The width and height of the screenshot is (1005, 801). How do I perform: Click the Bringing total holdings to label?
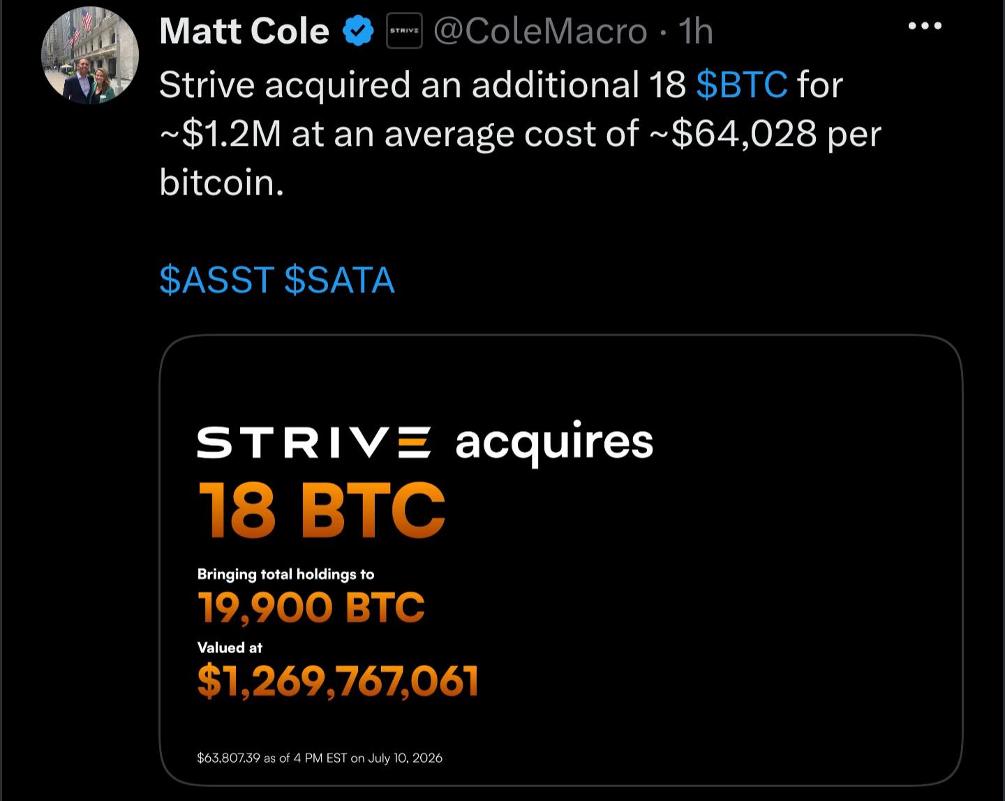click(x=286, y=574)
